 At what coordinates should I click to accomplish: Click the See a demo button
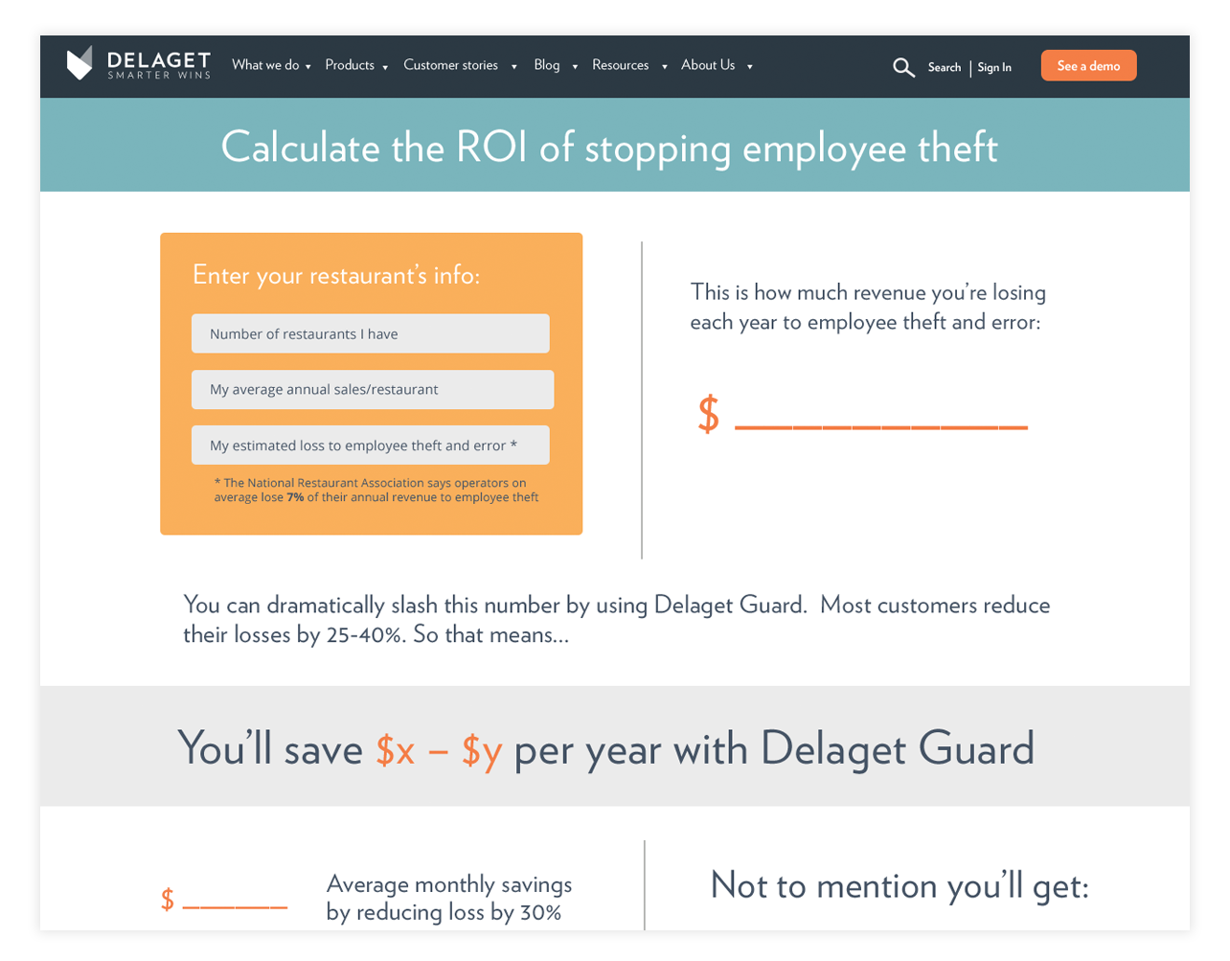[x=1088, y=65]
